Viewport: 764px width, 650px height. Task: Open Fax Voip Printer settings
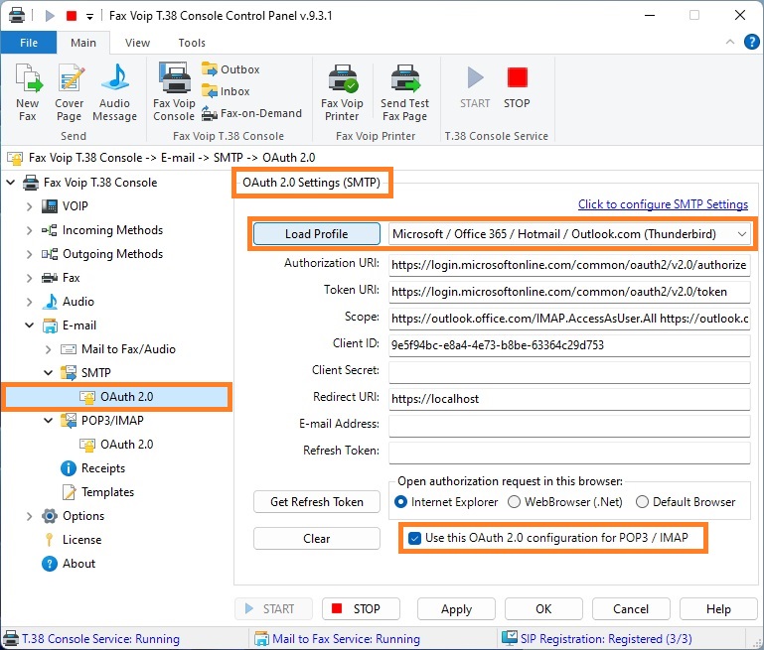click(x=342, y=92)
